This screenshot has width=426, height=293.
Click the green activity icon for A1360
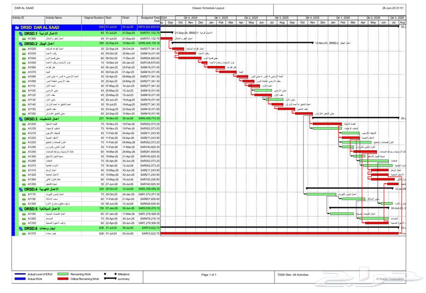(24, 38)
